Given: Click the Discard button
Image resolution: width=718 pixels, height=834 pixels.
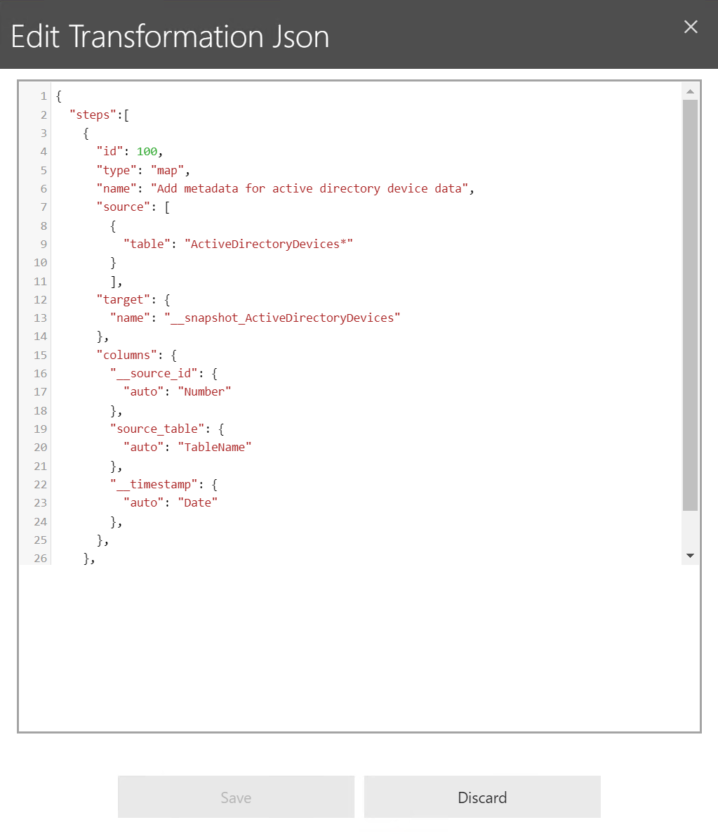Looking at the screenshot, I should pyautogui.click(x=481, y=797).
